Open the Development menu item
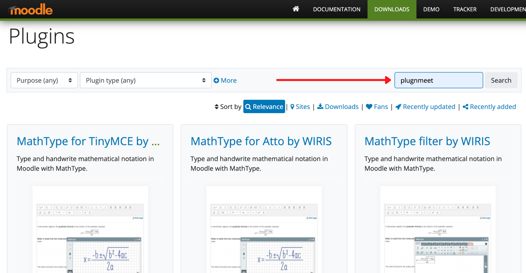 click(508, 9)
